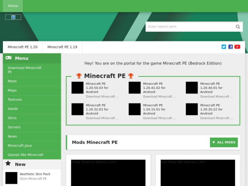Switch to Minecraft PE 1.19 tab

(x=62, y=47)
